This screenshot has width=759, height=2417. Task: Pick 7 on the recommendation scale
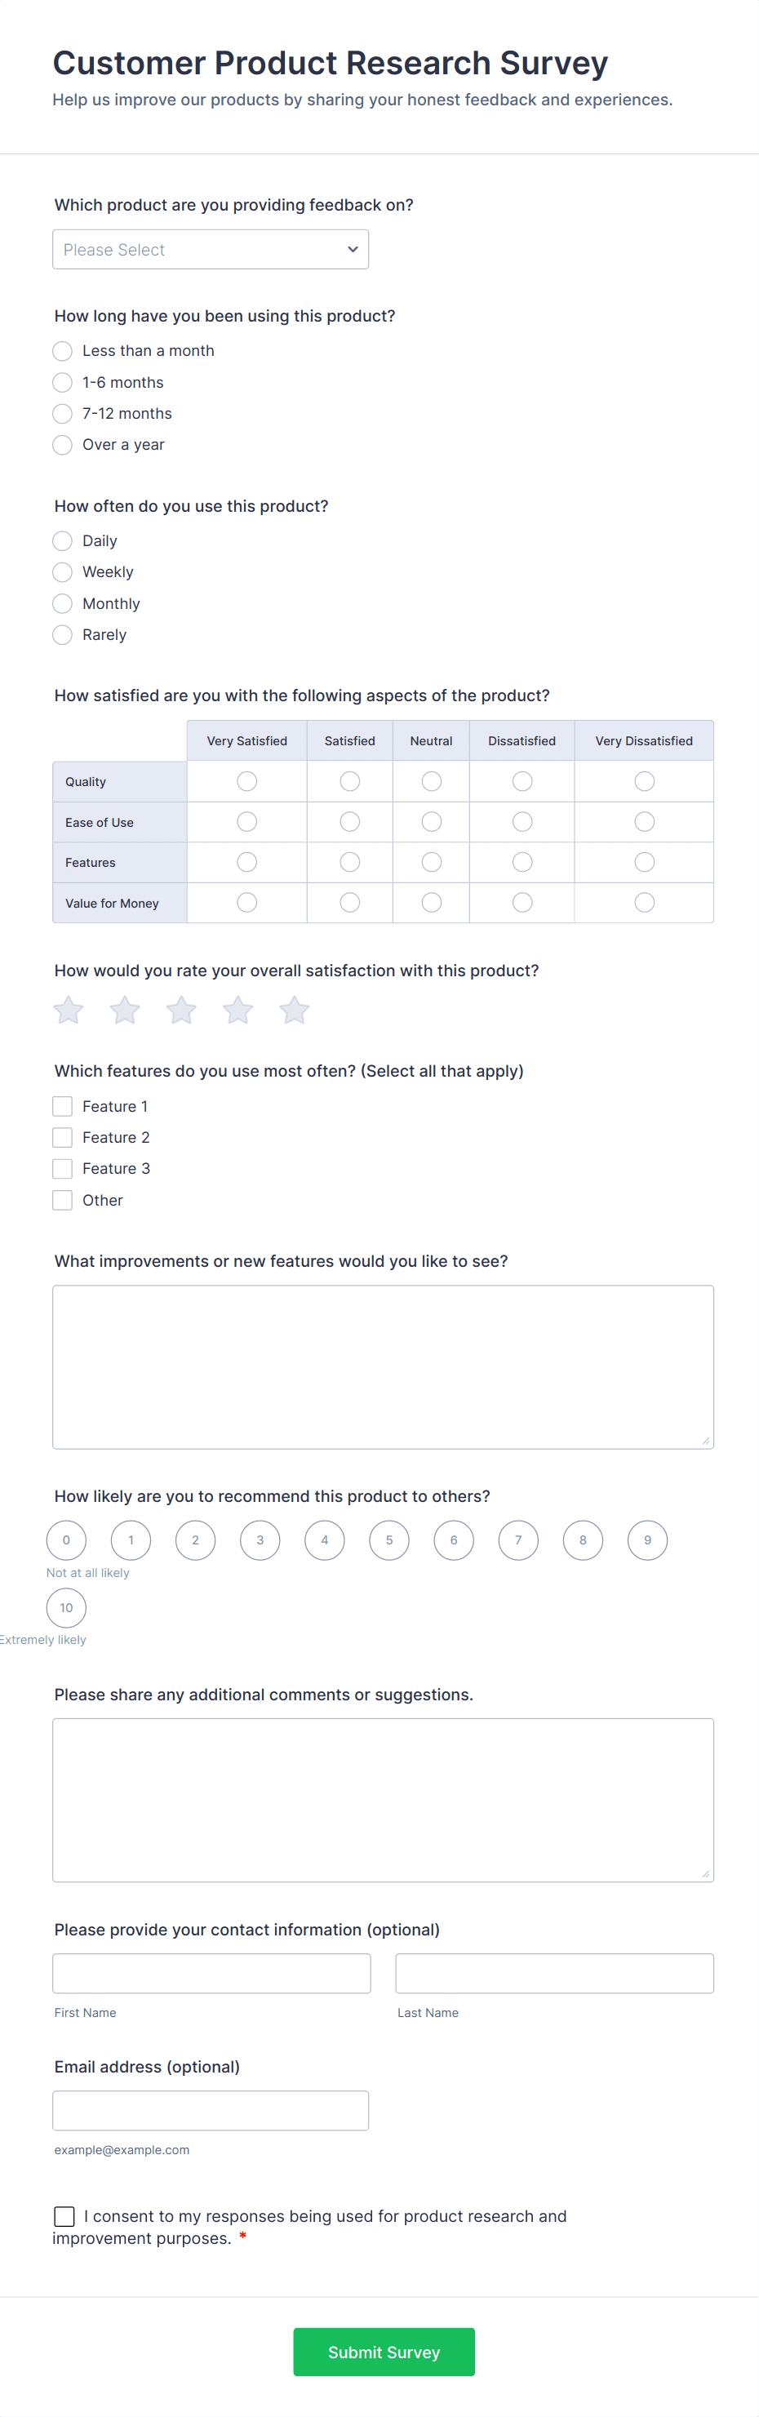coord(518,1540)
